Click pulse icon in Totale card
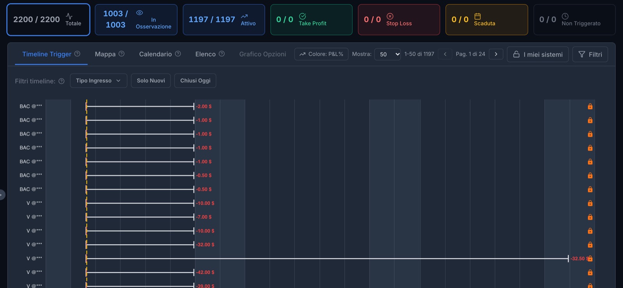The height and width of the screenshot is (288, 623). point(69,16)
